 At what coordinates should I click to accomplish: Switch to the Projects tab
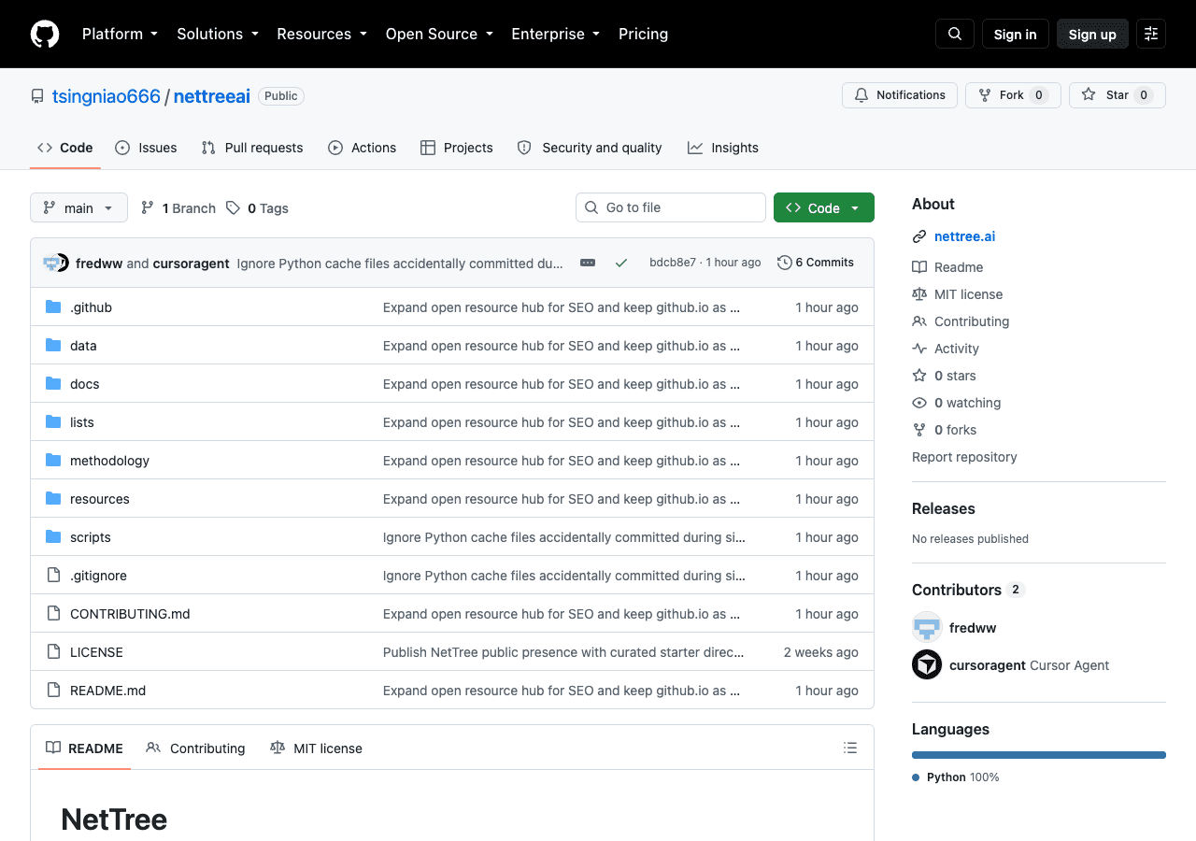click(x=457, y=148)
